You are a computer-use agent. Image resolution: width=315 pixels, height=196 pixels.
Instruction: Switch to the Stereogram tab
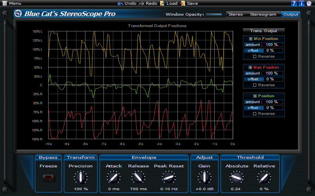coord(262,15)
